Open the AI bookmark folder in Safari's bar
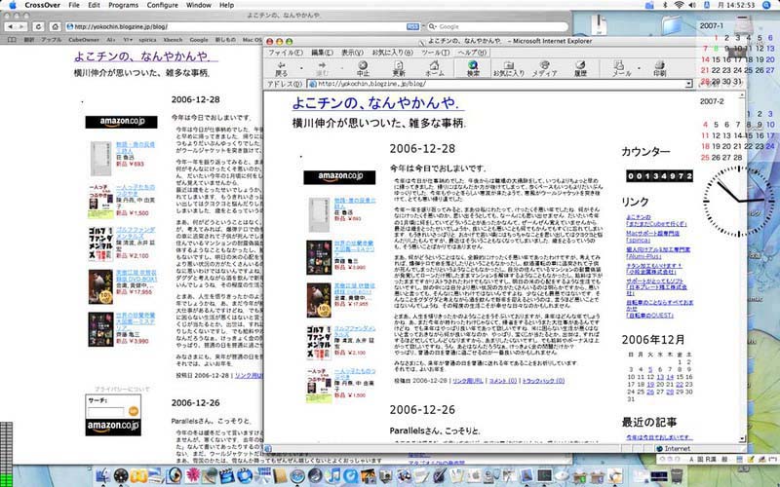 click(110, 40)
